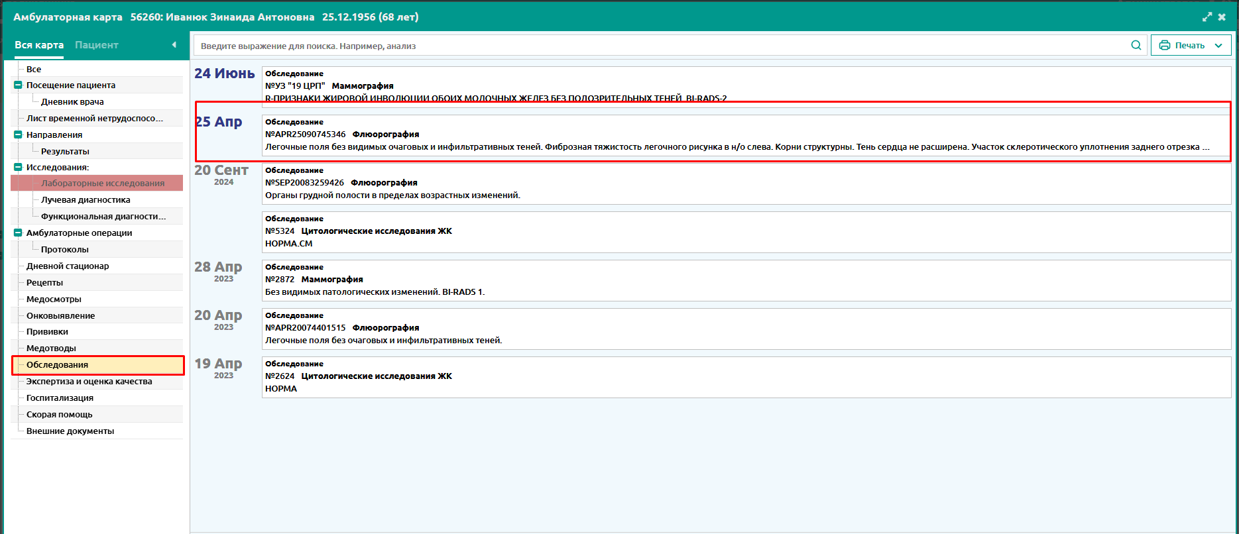This screenshot has width=1239, height=534.
Task: Open the Печать dropdown arrow
Action: (1218, 45)
